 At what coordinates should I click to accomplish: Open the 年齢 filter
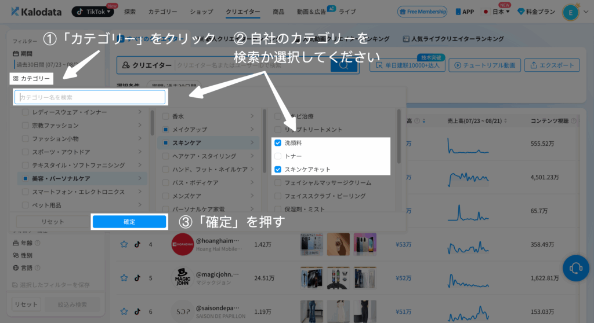pyautogui.click(x=26, y=243)
